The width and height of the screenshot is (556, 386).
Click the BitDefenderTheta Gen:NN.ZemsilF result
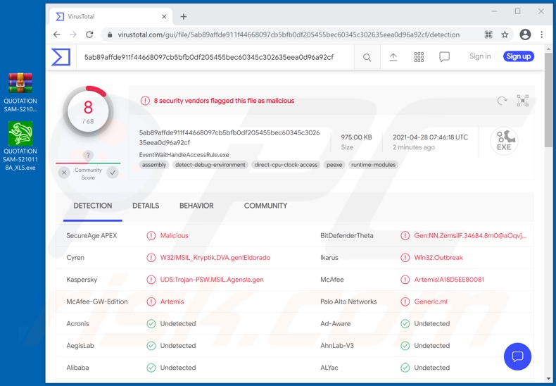pos(470,235)
